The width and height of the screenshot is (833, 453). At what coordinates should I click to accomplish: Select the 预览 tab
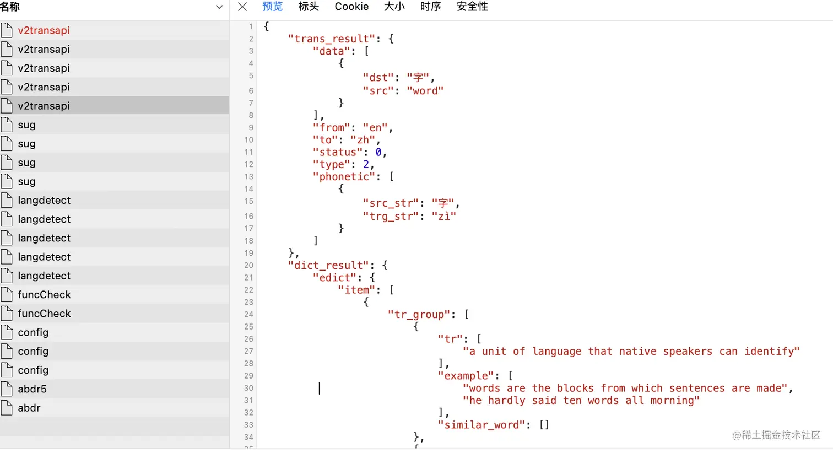272,7
